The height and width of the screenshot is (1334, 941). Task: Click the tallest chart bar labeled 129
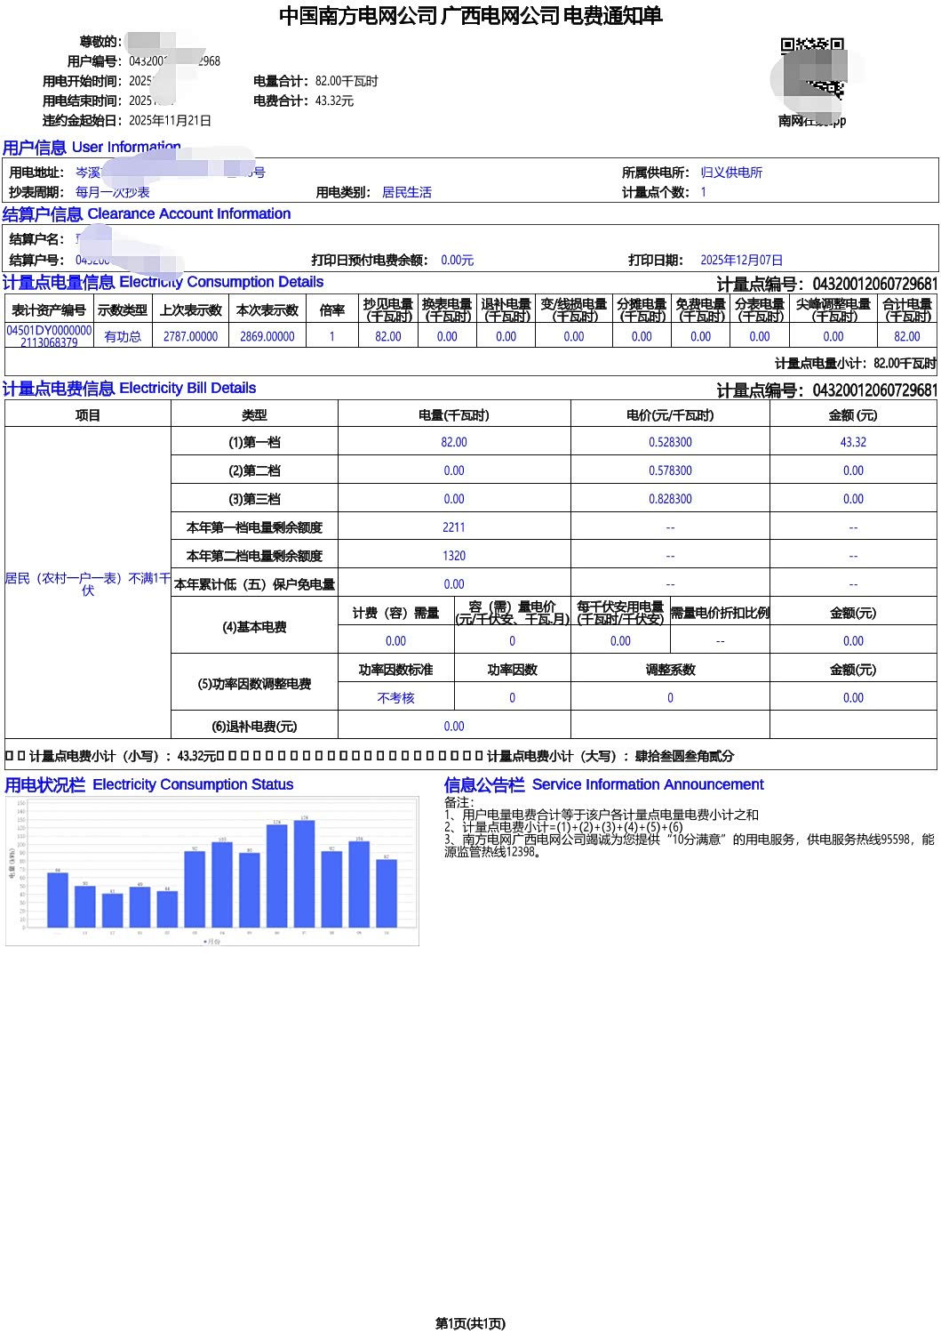click(304, 873)
